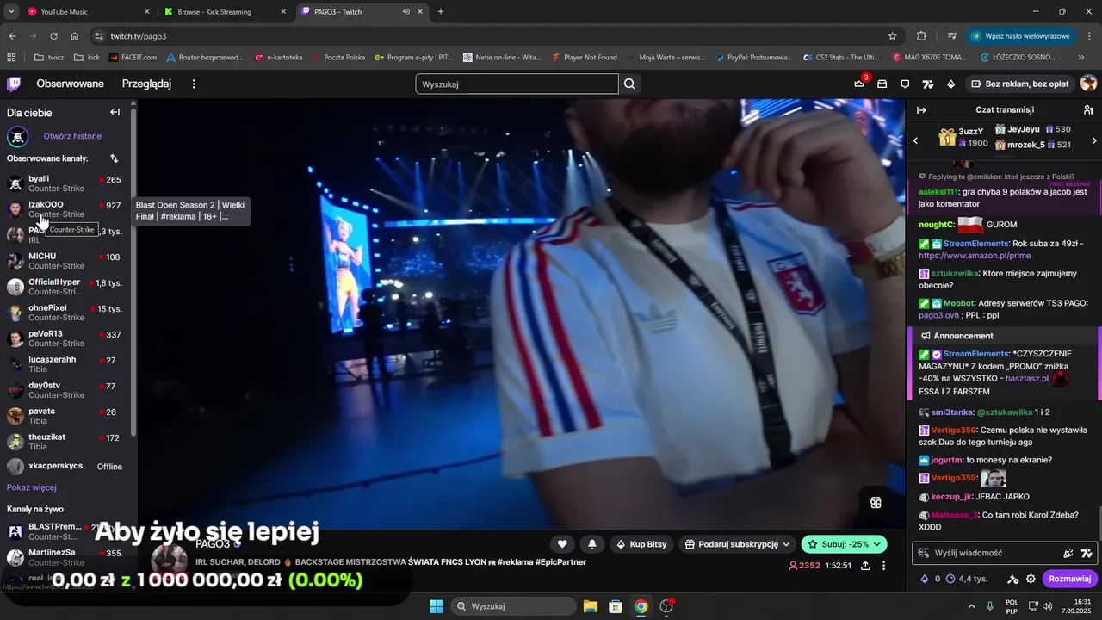Expand the Podaruj subskrypcję dropdown
Image resolution: width=1102 pixels, height=620 pixels.
(786, 544)
